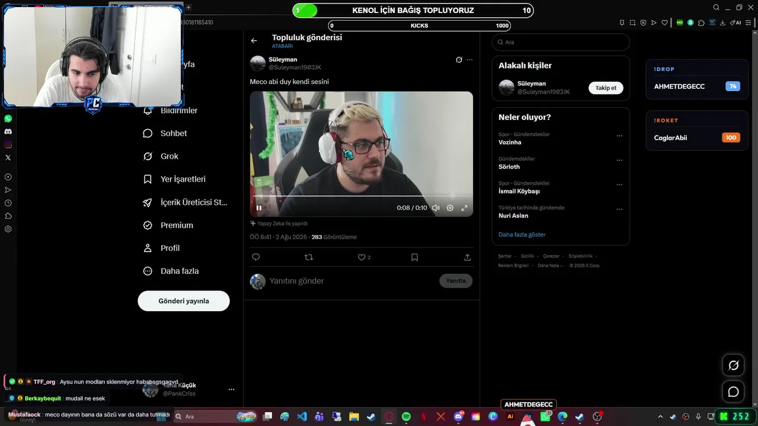Click the heart bookmark icon in address bar
Image resolution: width=758 pixels, height=426 pixels.
pos(664,23)
